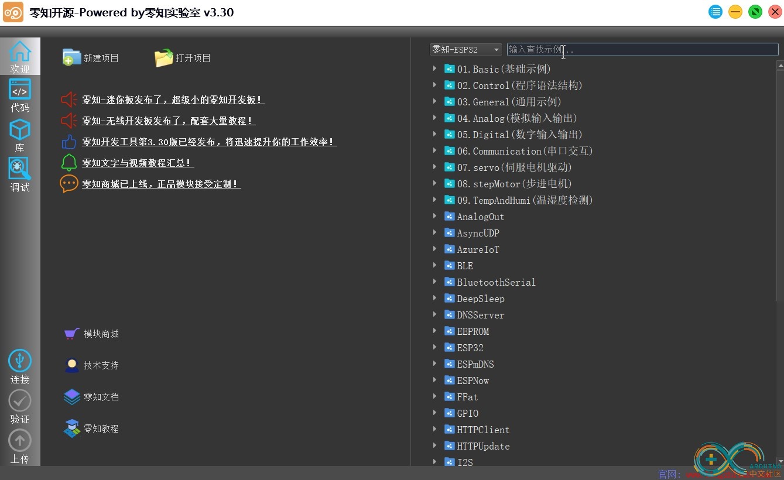Expand the 06.Communication(串口交互) node
The image size is (784, 480).
[x=434, y=150]
